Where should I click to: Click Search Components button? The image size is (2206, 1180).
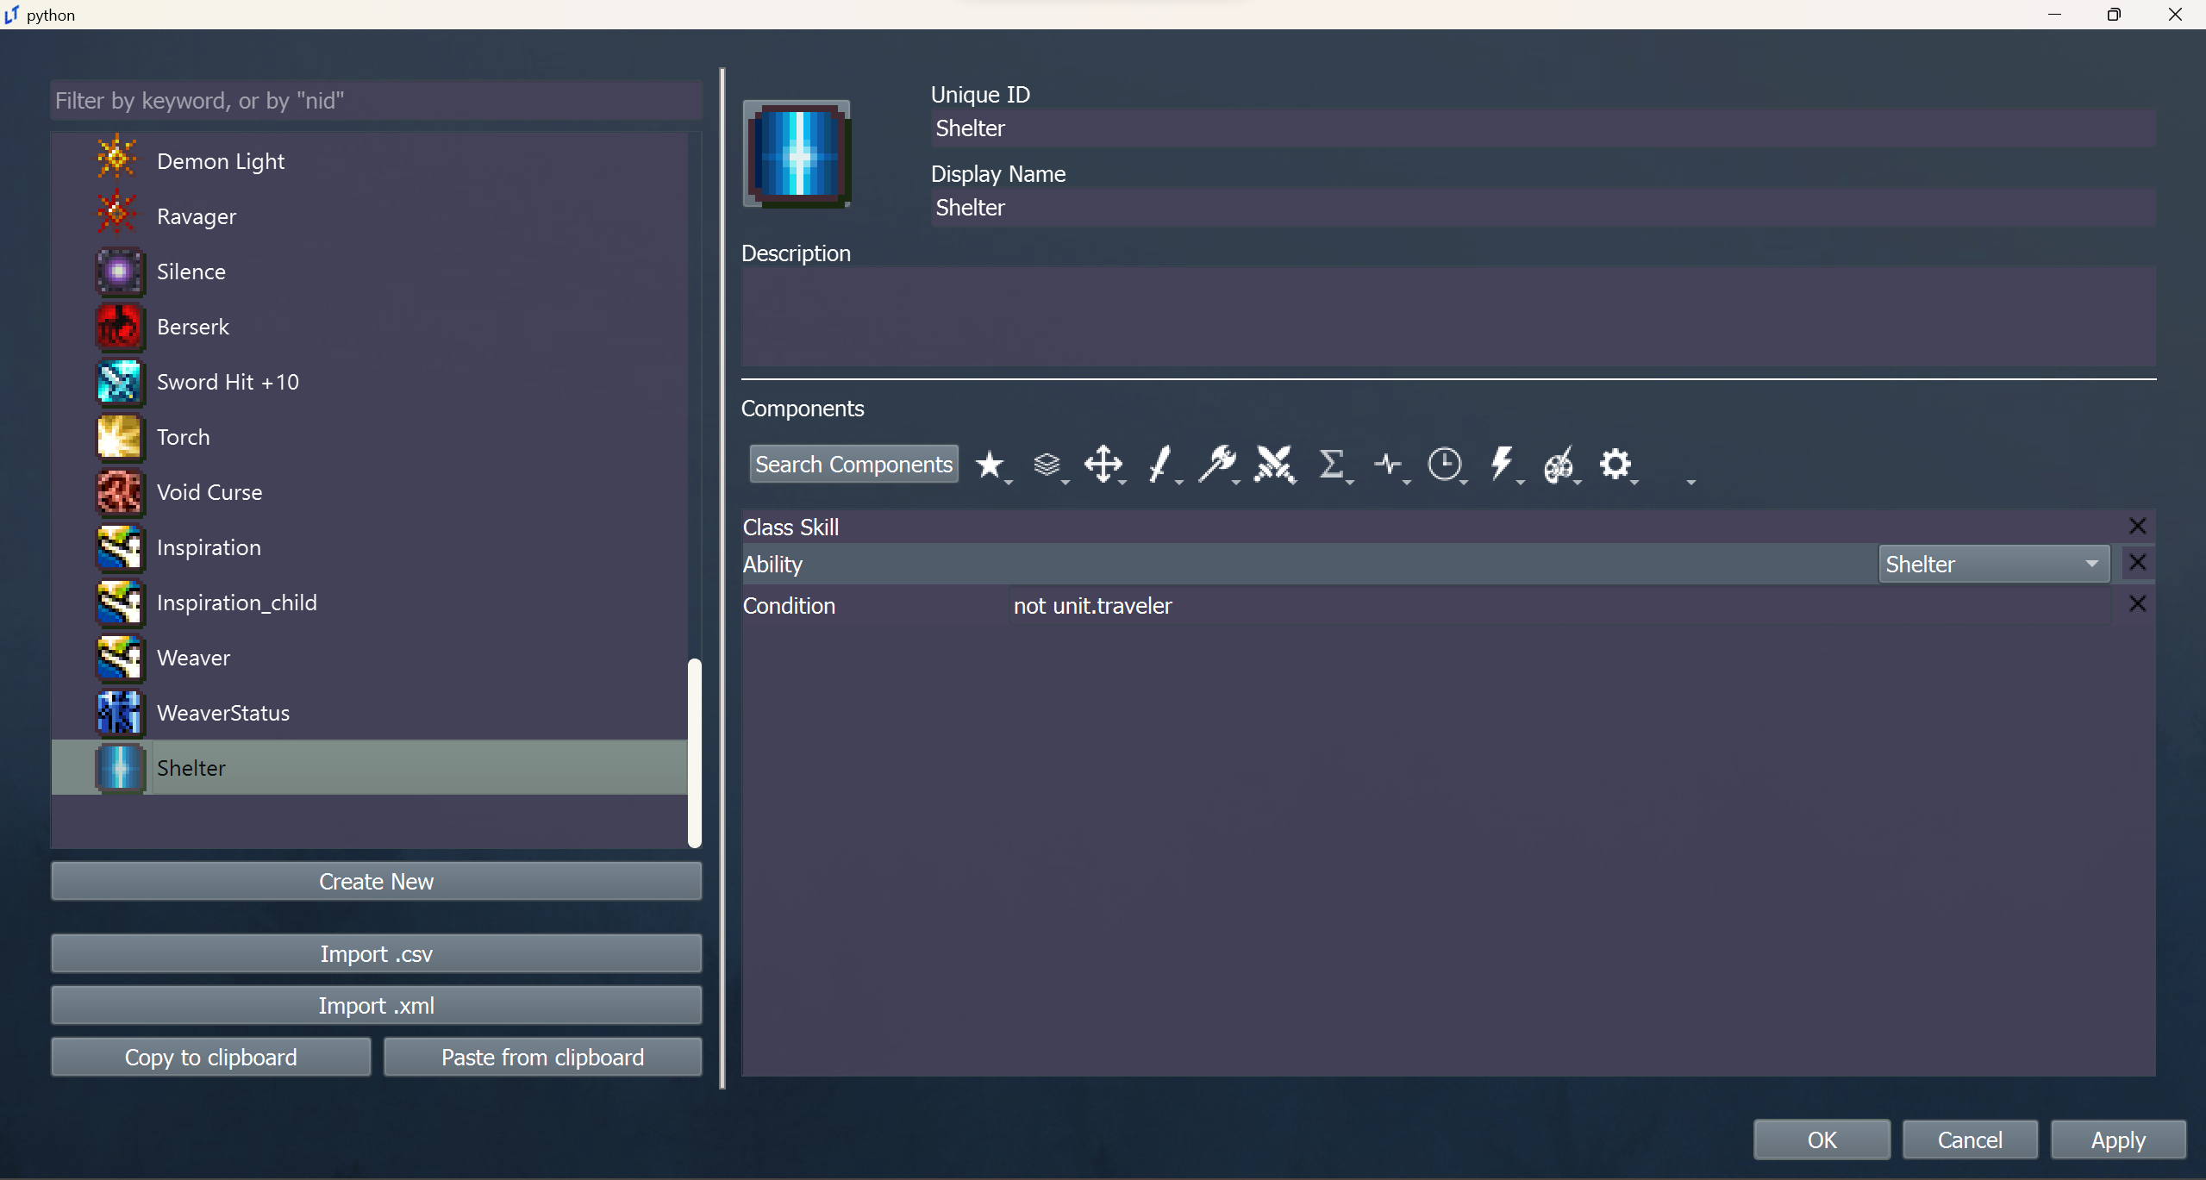click(x=853, y=464)
